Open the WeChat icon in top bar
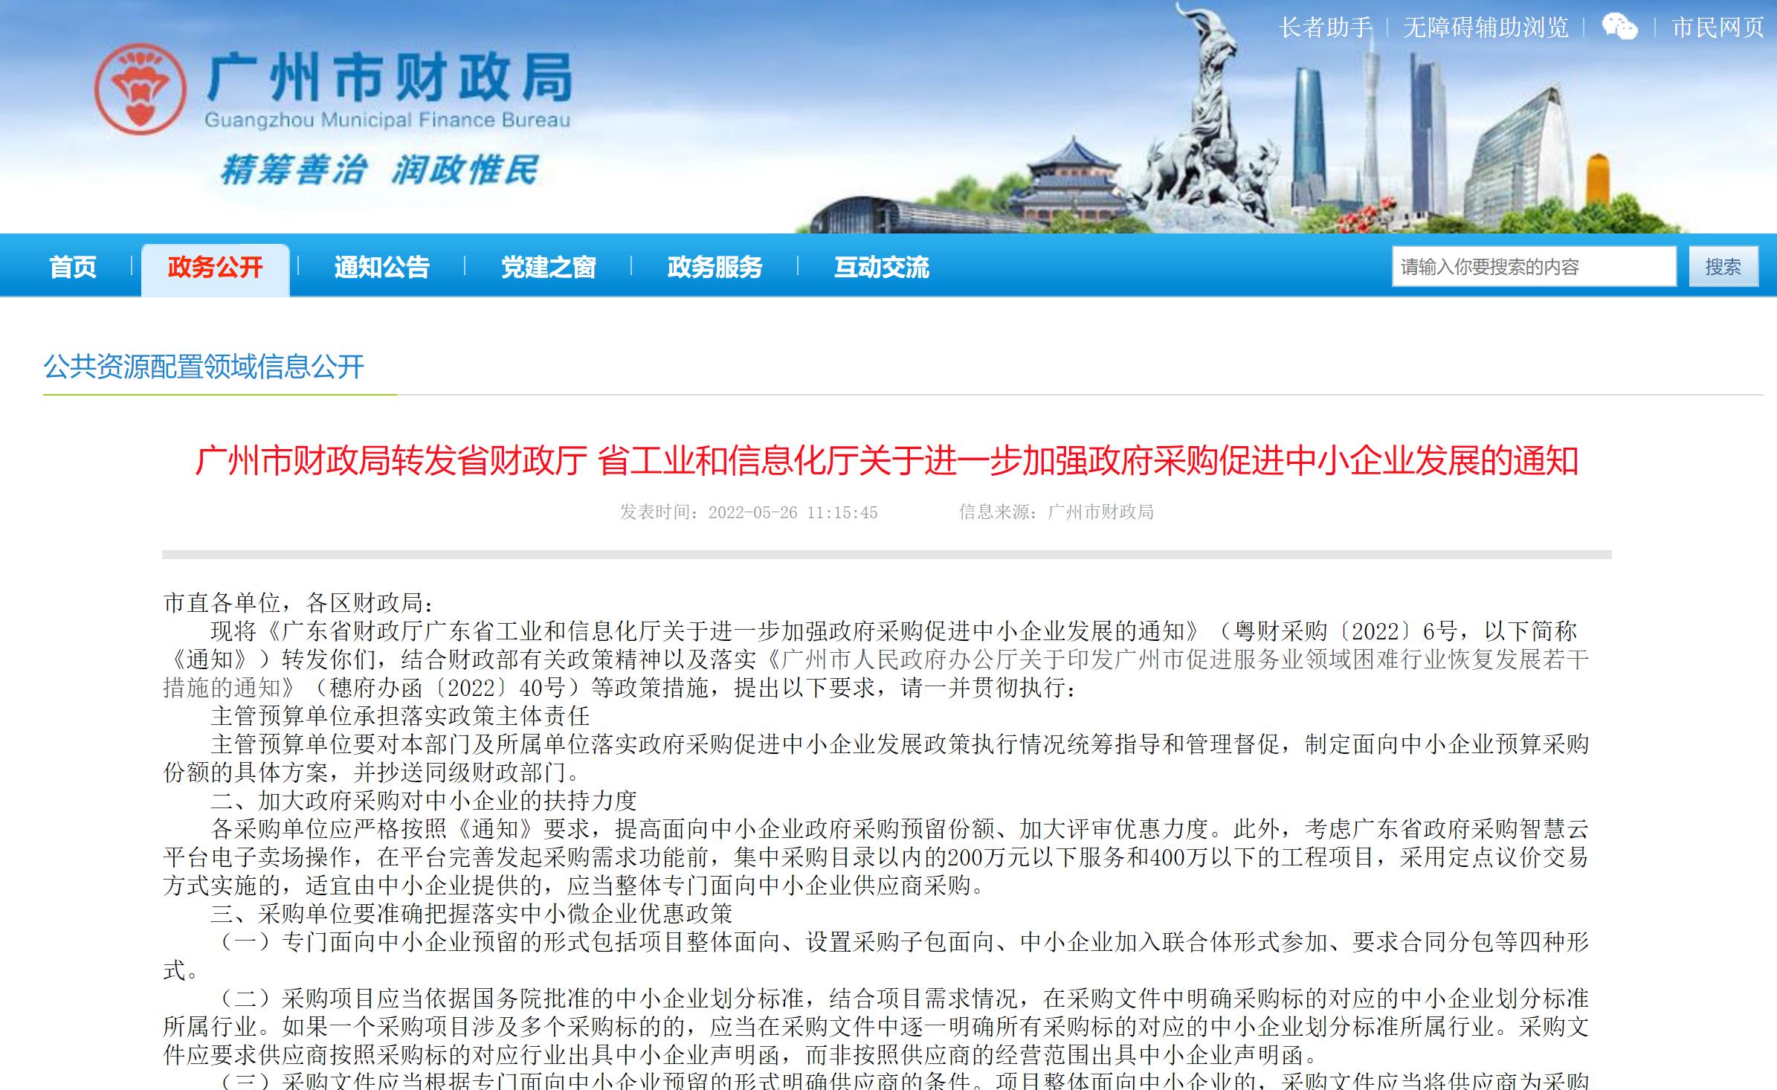 (1619, 28)
